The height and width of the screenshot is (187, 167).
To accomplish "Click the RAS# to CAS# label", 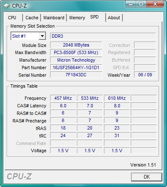I will click(x=31, y=113).
